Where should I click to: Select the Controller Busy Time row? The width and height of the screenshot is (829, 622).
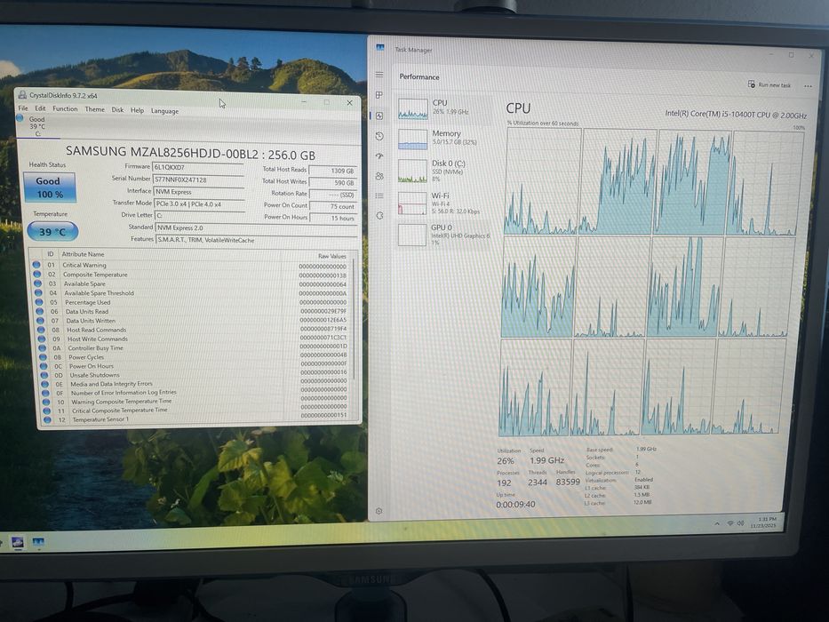(195, 348)
